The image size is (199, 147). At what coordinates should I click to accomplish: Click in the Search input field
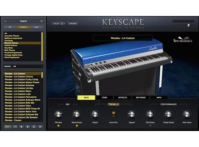pos(23,21)
